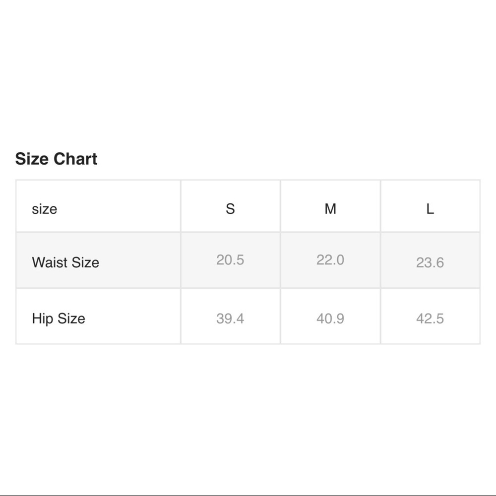This screenshot has height=496, width=496.
Task: Click waist value 23.6 for size L
Action: point(430,262)
